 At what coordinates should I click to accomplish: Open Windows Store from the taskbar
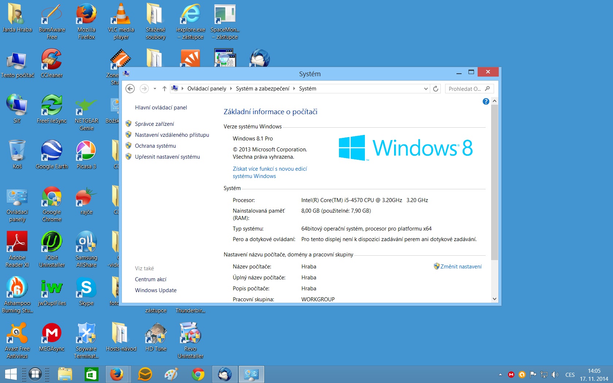91,374
